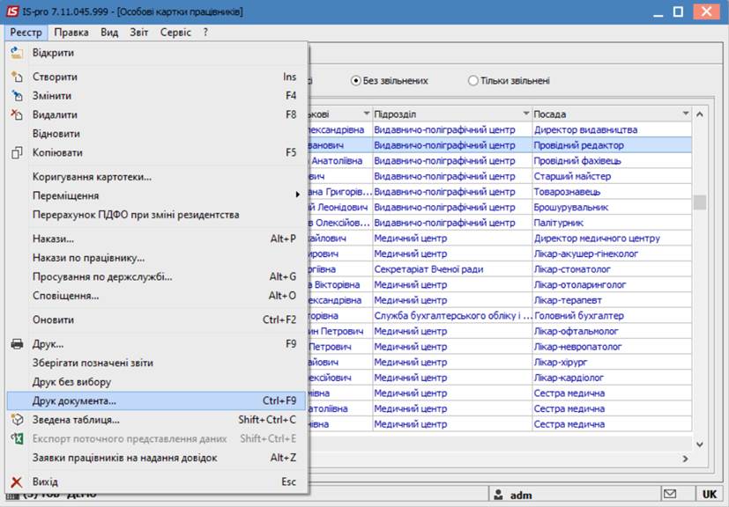The height and width of the screenshot is (507, 729).
Task: Choose Сповіщення menu entry
Action: [x=156, y=296]
